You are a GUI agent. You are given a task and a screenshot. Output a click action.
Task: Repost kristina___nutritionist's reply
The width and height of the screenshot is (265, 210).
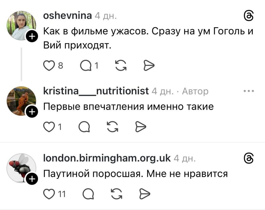point(113,127)
